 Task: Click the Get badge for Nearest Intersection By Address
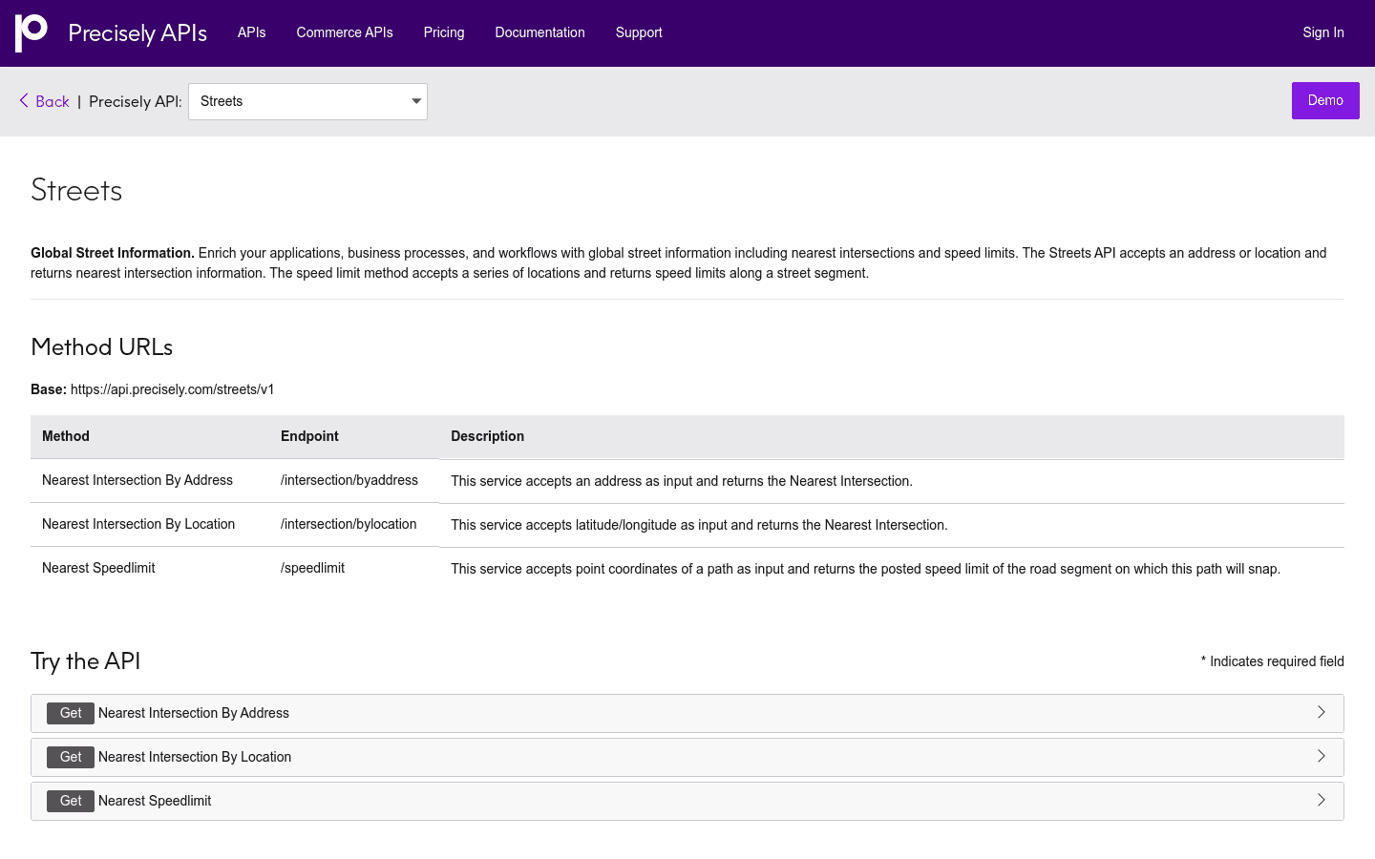pos(71,713)
